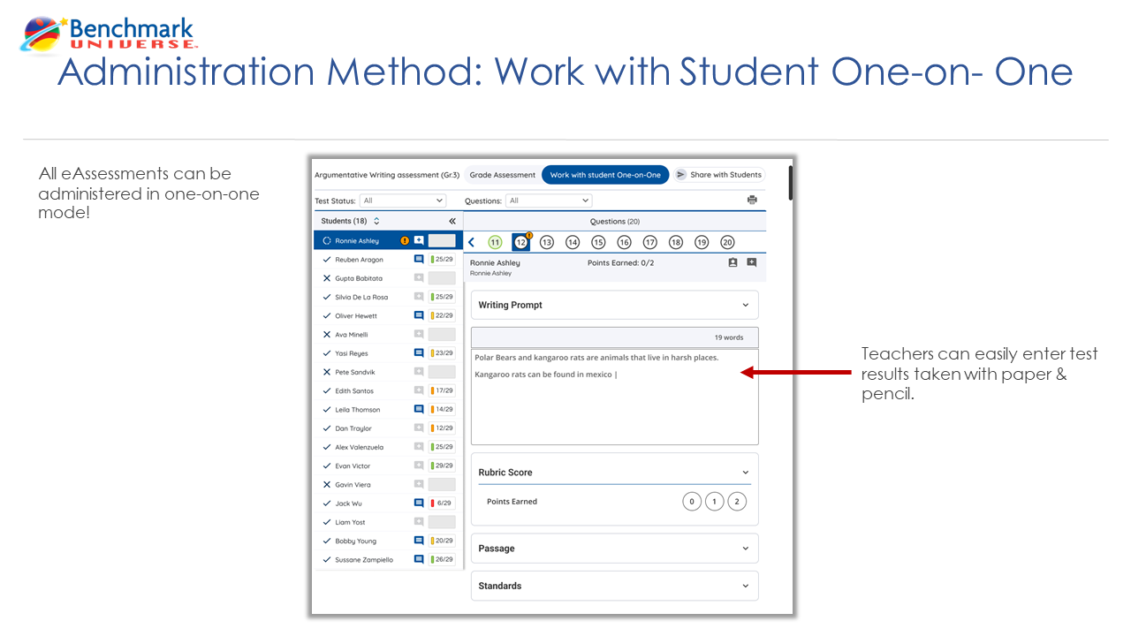Select student Yasi Reyes
This screenshot has height=636, width=1131.
pos(352,353)
